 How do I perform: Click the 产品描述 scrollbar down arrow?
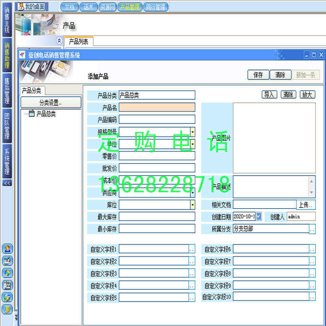(311, 192)
